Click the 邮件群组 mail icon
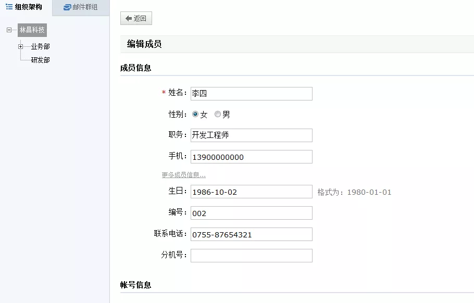474x303 pixels. (67, 7)
